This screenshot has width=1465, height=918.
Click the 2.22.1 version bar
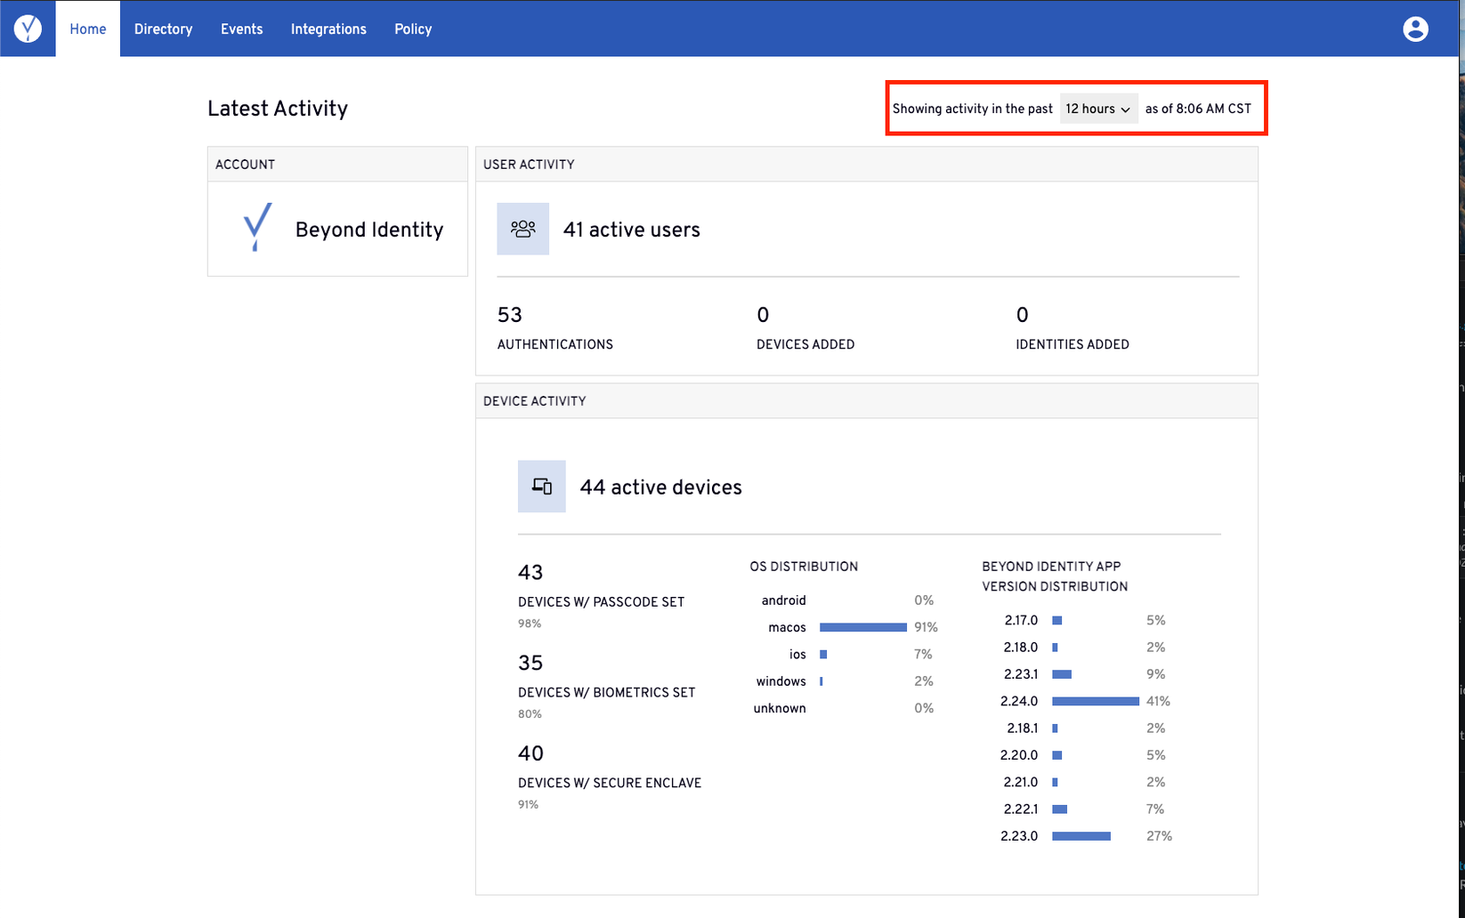(1059, 809)
